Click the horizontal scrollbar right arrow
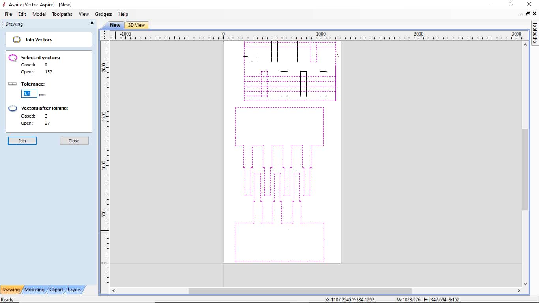 519,290
